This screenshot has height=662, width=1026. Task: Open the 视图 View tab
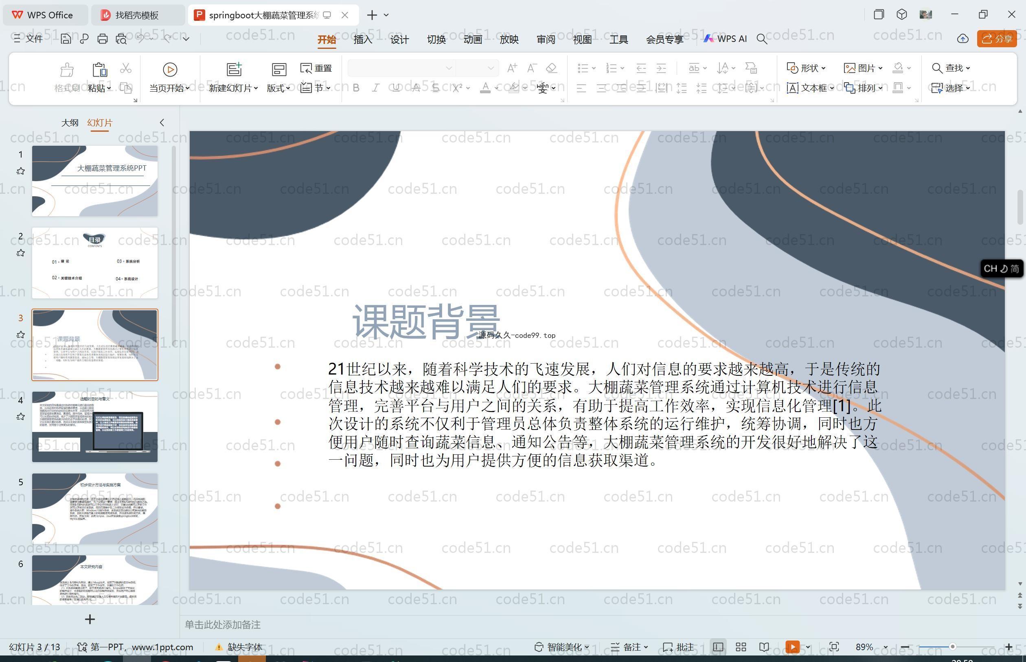pyautogui.click(x=582, y=39)
